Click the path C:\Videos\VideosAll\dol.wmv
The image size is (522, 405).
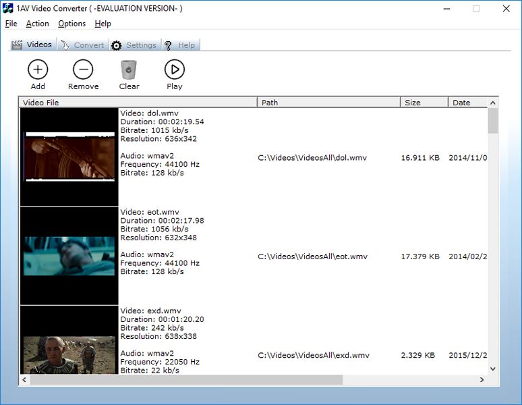(x=312, y=157)
